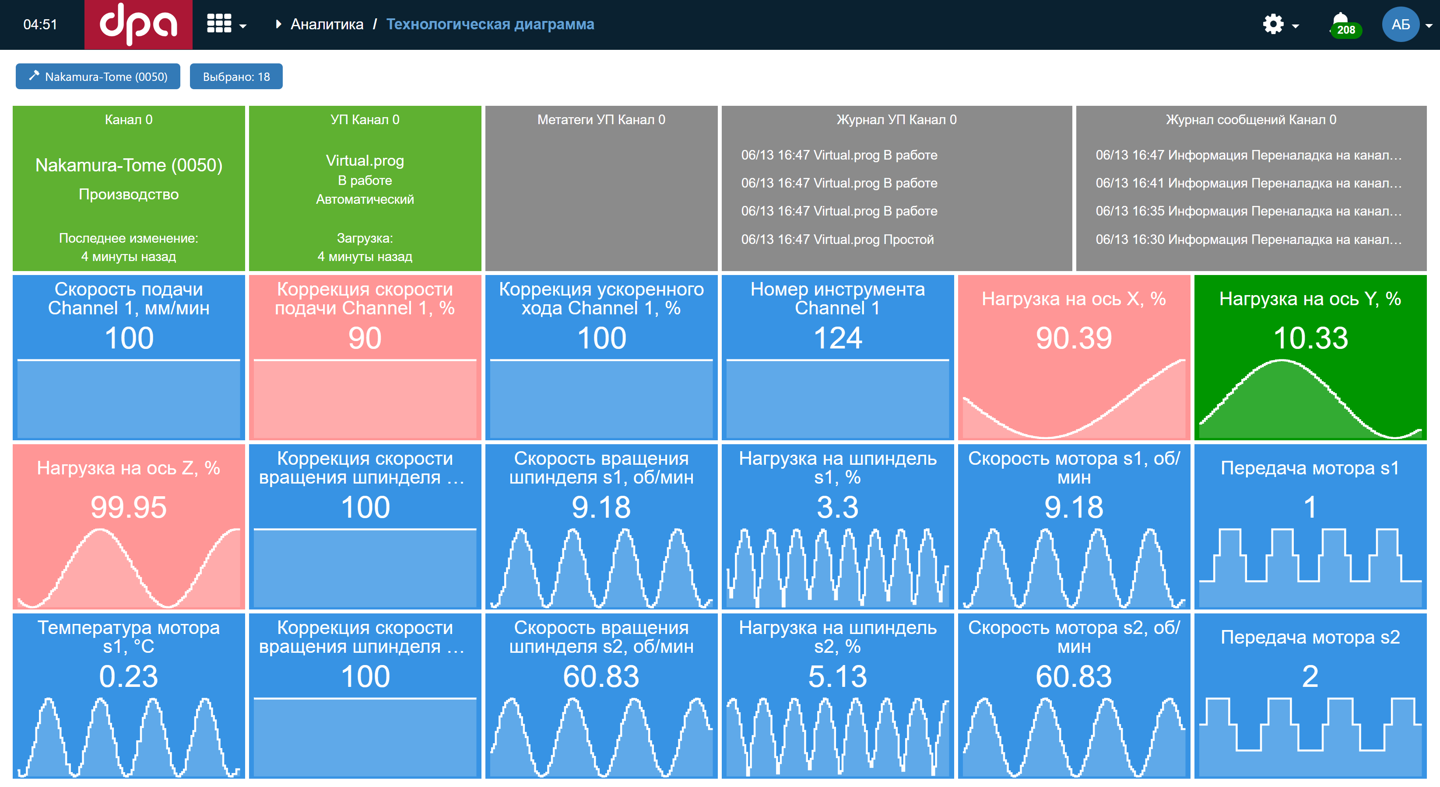This screenshot has width=1440, height=787.
Task: Open the Температура мотора s1 tile
Action: [129, 695]
